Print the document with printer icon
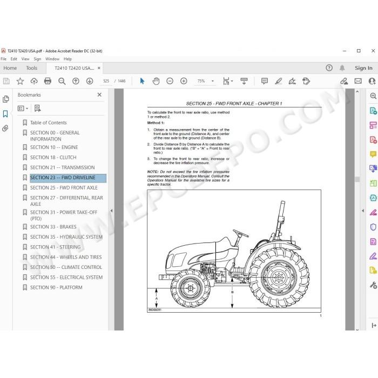 pos(48,81)
